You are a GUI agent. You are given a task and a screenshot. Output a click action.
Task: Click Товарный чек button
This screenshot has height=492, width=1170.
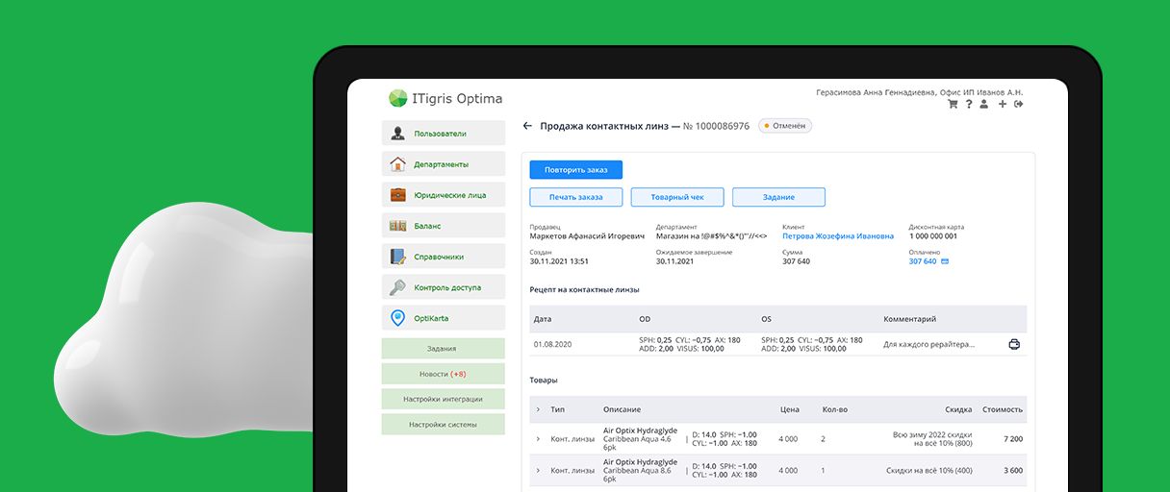coord(677,197)
